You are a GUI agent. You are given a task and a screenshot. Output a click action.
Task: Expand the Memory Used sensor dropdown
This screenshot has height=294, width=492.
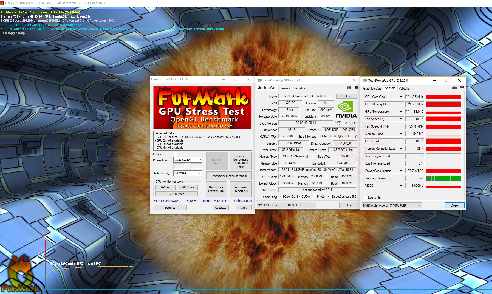(x=401, y=134)
